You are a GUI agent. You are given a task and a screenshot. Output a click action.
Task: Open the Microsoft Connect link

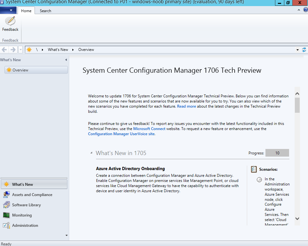point(149,129)
